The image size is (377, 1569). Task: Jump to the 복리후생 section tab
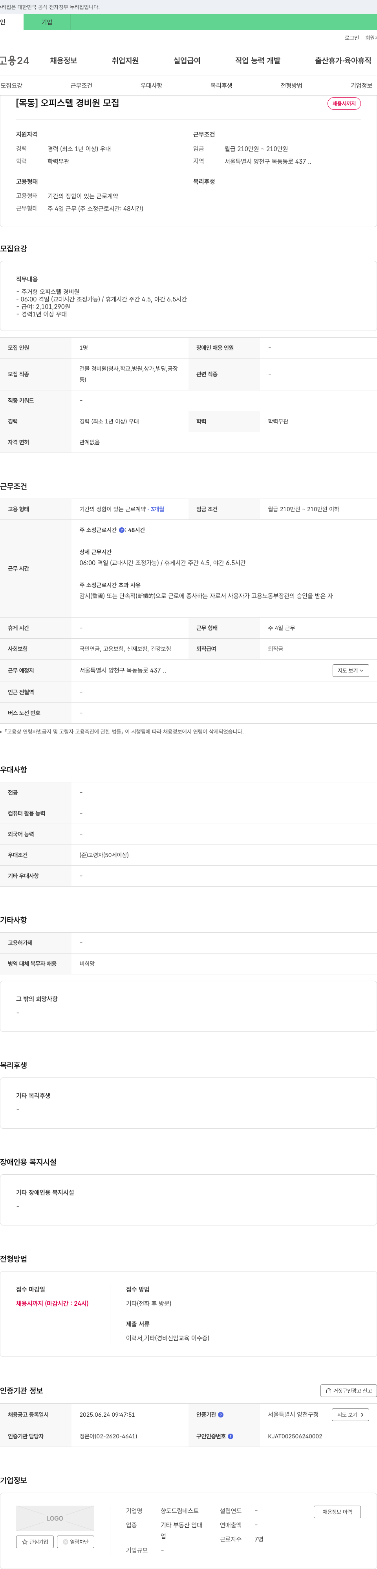[221, 85]
